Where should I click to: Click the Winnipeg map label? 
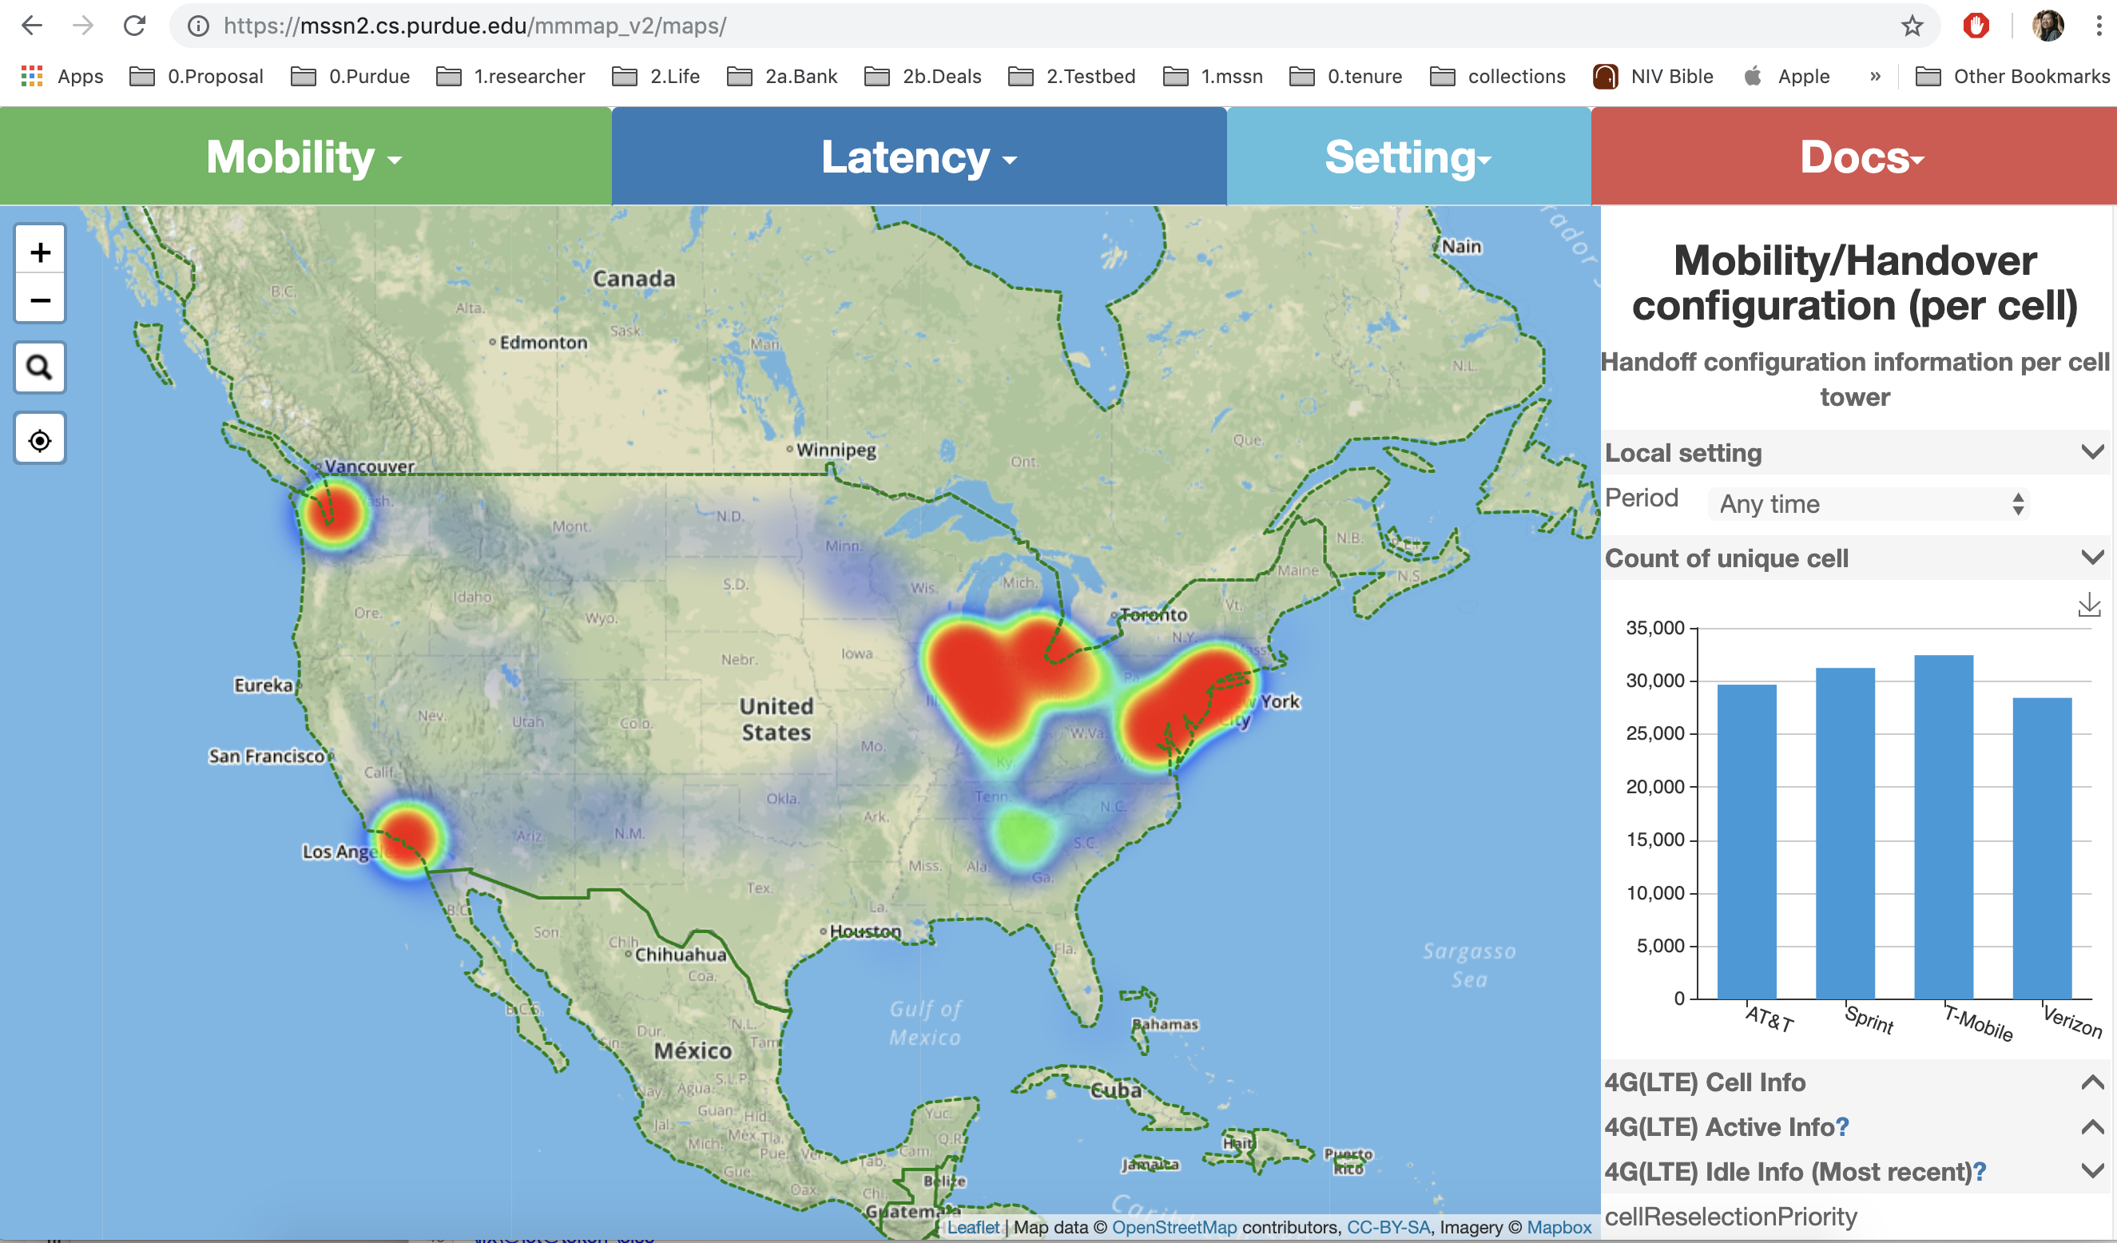(835, 449)
